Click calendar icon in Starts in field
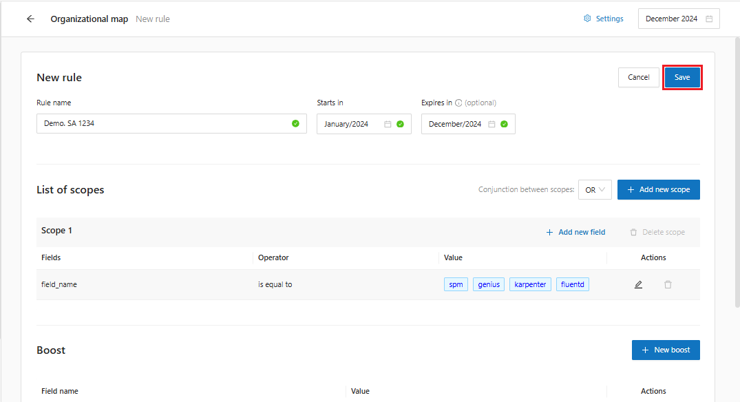The height and width of the screenshot is (402, 740). click(388, 125)
